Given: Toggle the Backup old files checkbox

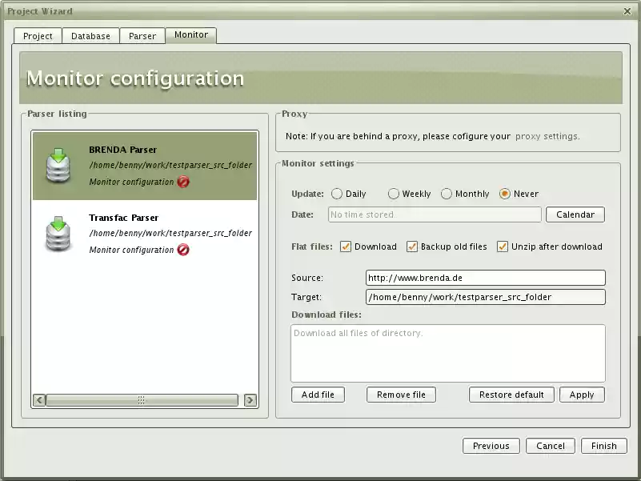Looking at the screenshot, I should (x=413, y=247).
